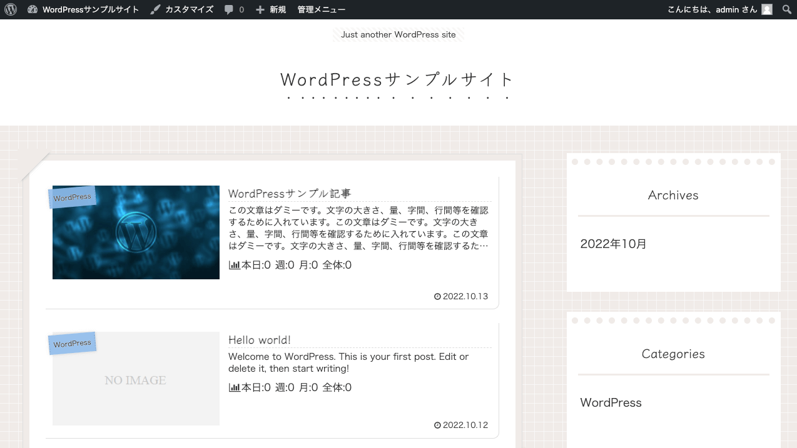Open the WordPressサンプル記事 post title
The width and height of the screenshot is (797, 448).
[x=290, y=194]
